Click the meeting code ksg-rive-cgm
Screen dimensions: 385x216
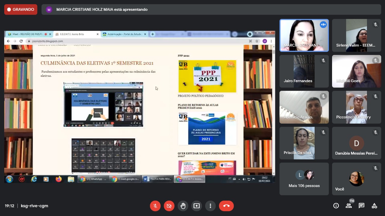[x=34, y=206]
